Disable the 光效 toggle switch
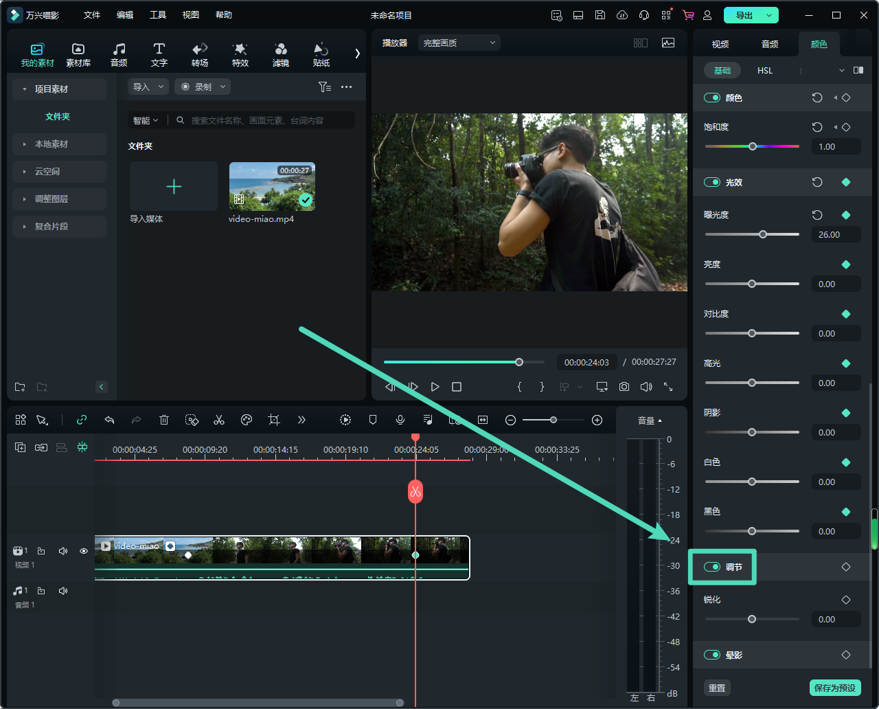Screen dimensions: 879x709 (x=712, y=182)
